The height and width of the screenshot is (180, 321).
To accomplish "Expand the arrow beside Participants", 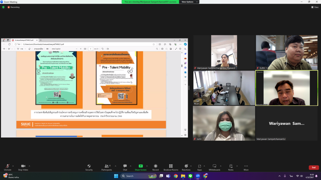I will click(x=115, y=166).
